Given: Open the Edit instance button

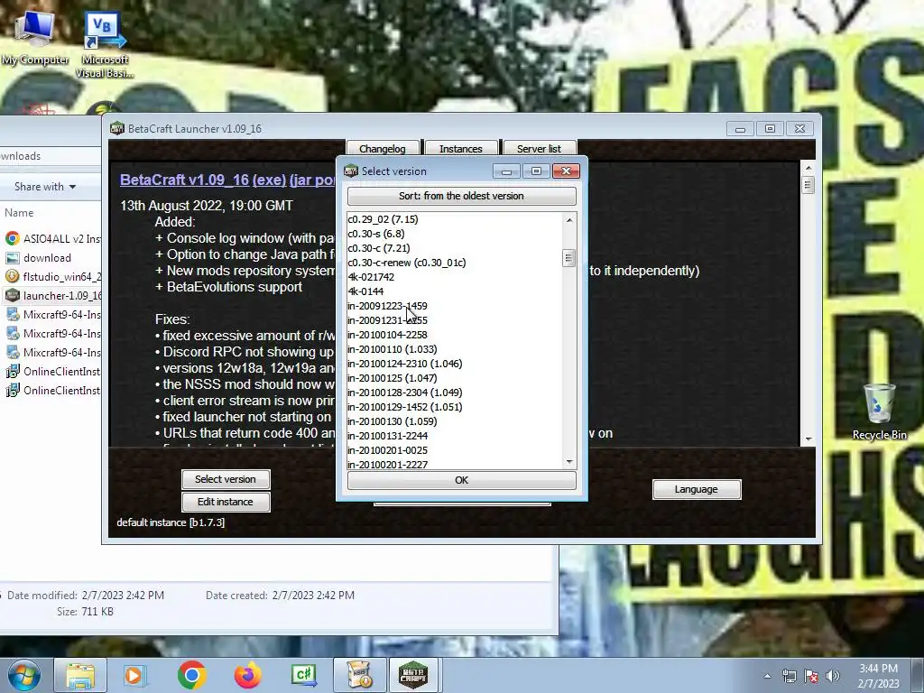Looking at the screenshot, I should click(x=226, y=502).
